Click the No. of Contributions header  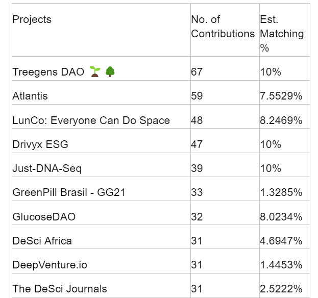pos(223,27)
